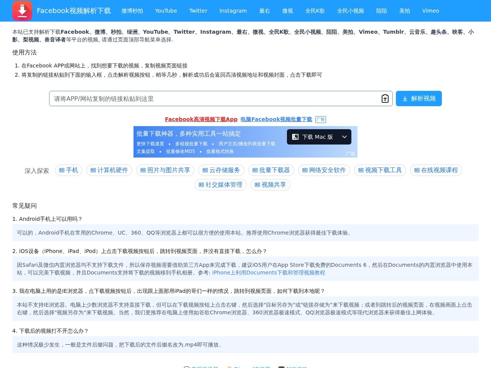Select 美拍 in the top navigation

[x=405, y=11]
